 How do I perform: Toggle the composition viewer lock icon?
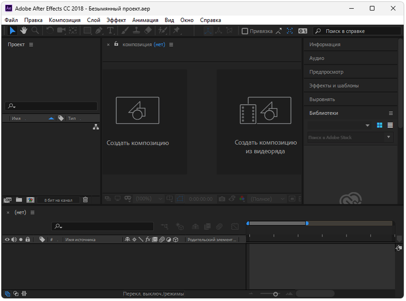click(116, 44)
